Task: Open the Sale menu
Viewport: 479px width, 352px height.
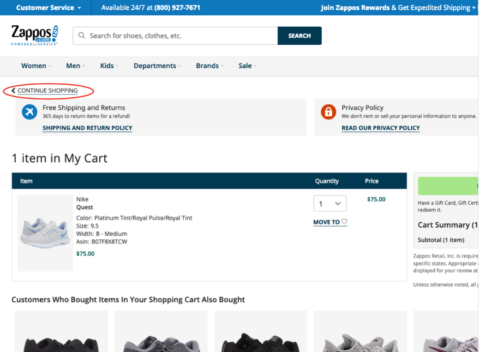Action: [247, 66]
